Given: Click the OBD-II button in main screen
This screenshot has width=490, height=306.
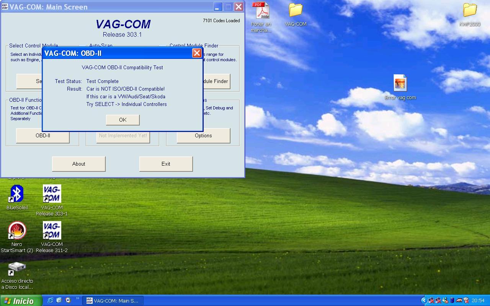Looking at the screenshot, I should coord(42,135).
